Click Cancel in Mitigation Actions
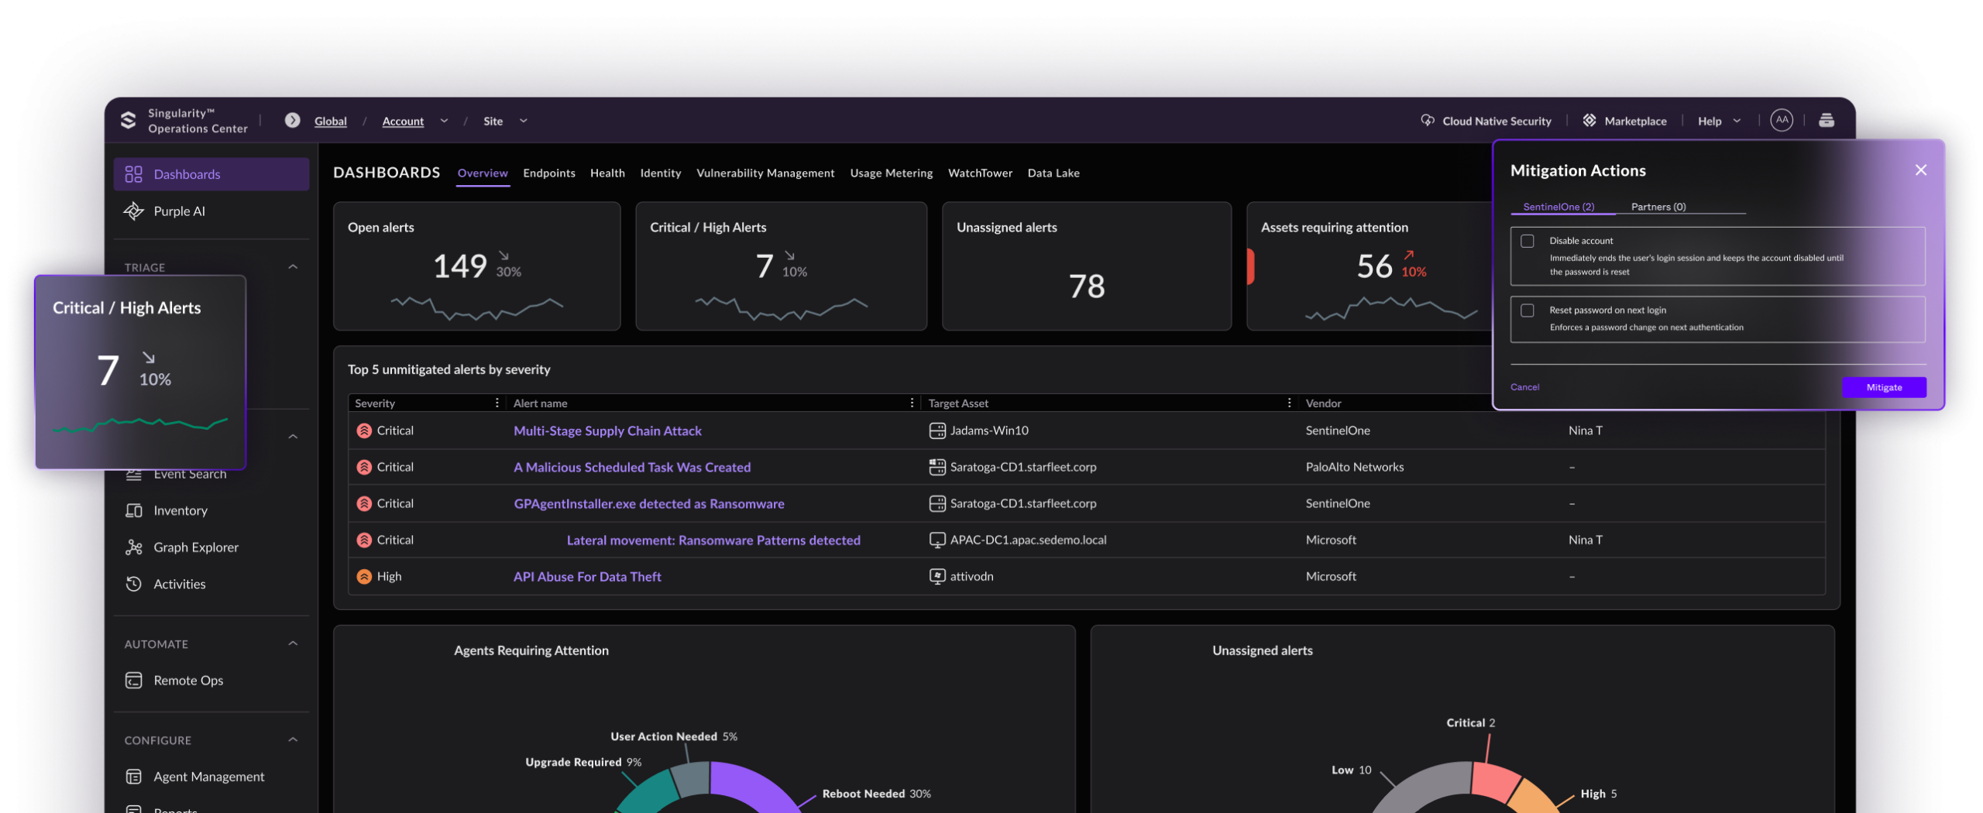Image resolution: width=1983 pixels, height=813 pixels. pyautogui.click(x=1524, y=387)
